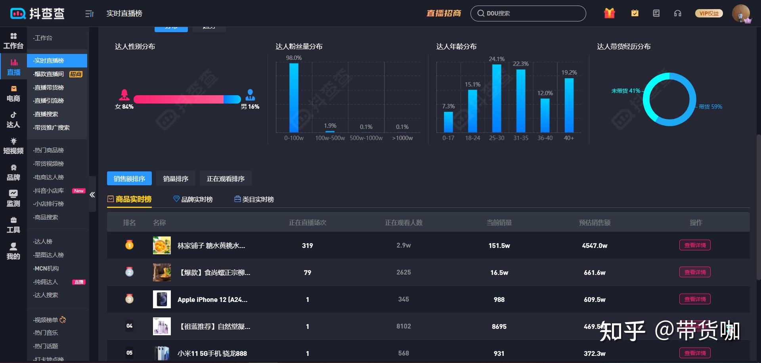This screenshot has height=363, width=761.
Task: Sort by 销售额排序
Action: [129, 179]
